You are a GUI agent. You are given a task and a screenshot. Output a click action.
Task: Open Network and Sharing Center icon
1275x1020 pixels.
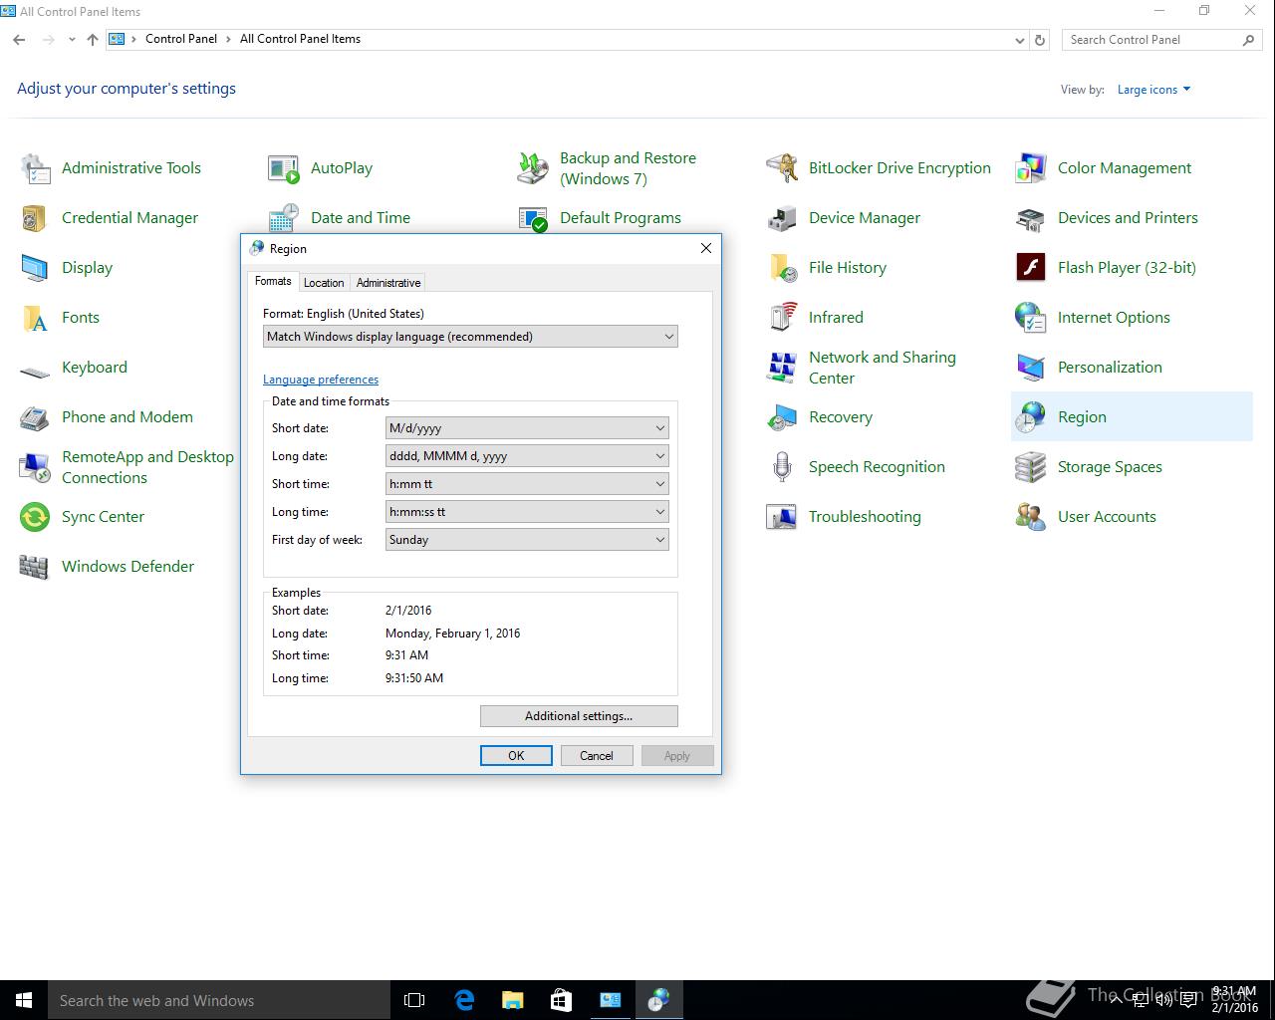(782, 368)
